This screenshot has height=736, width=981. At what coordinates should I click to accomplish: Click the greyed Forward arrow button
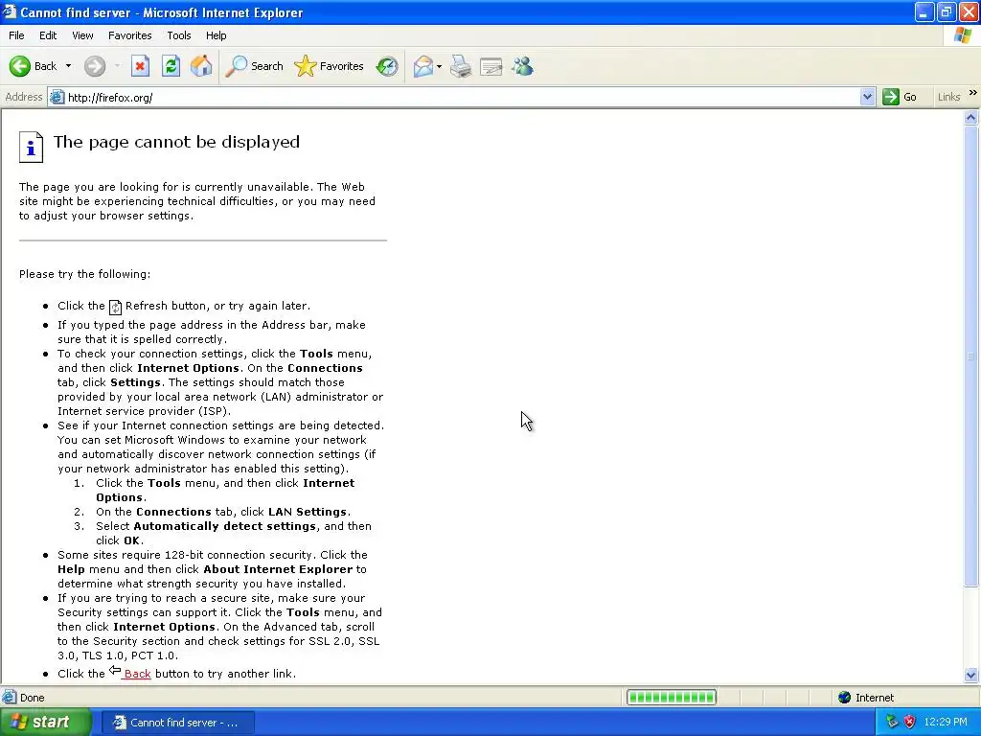(x=95, y=66)
